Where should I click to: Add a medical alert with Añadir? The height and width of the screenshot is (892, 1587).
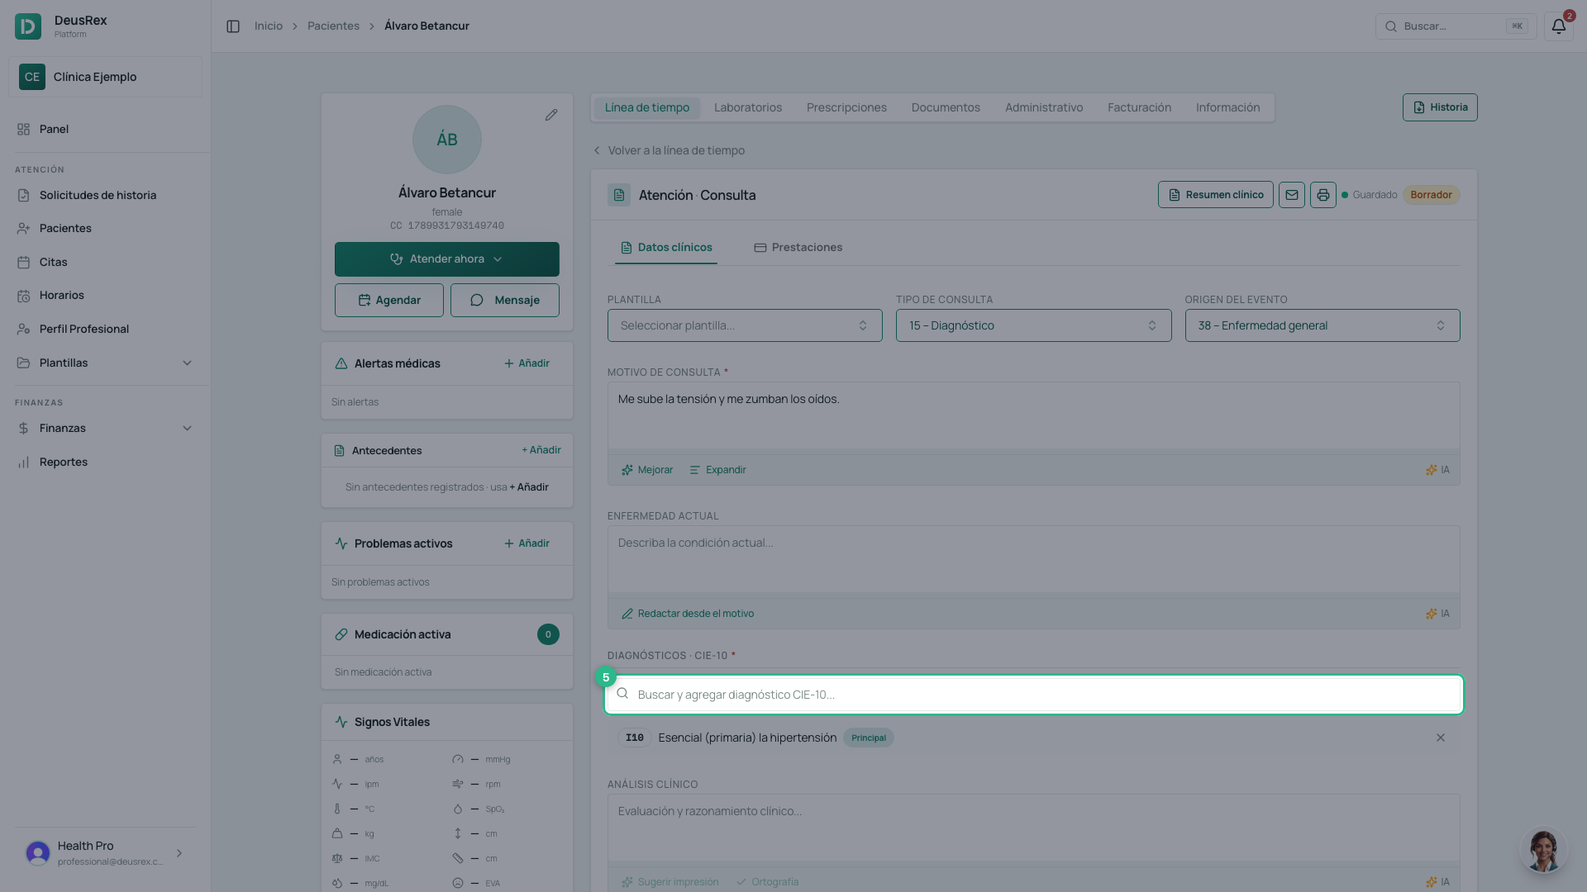(x=527, y=363)
